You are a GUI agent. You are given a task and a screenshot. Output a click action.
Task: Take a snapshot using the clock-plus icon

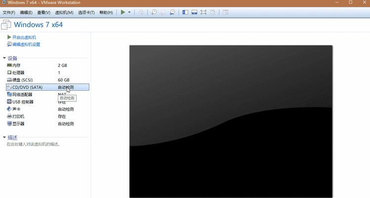pos(154,12)
